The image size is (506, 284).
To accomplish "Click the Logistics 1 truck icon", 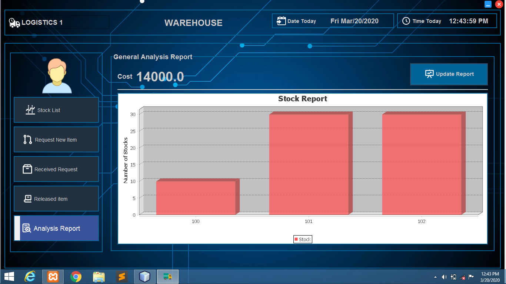I will pyautogui.click(x=14, y=23).
